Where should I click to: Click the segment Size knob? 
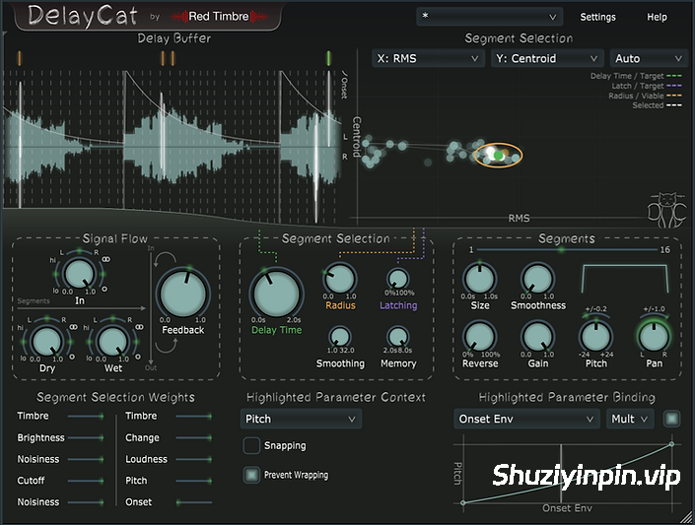coord(479,279)
